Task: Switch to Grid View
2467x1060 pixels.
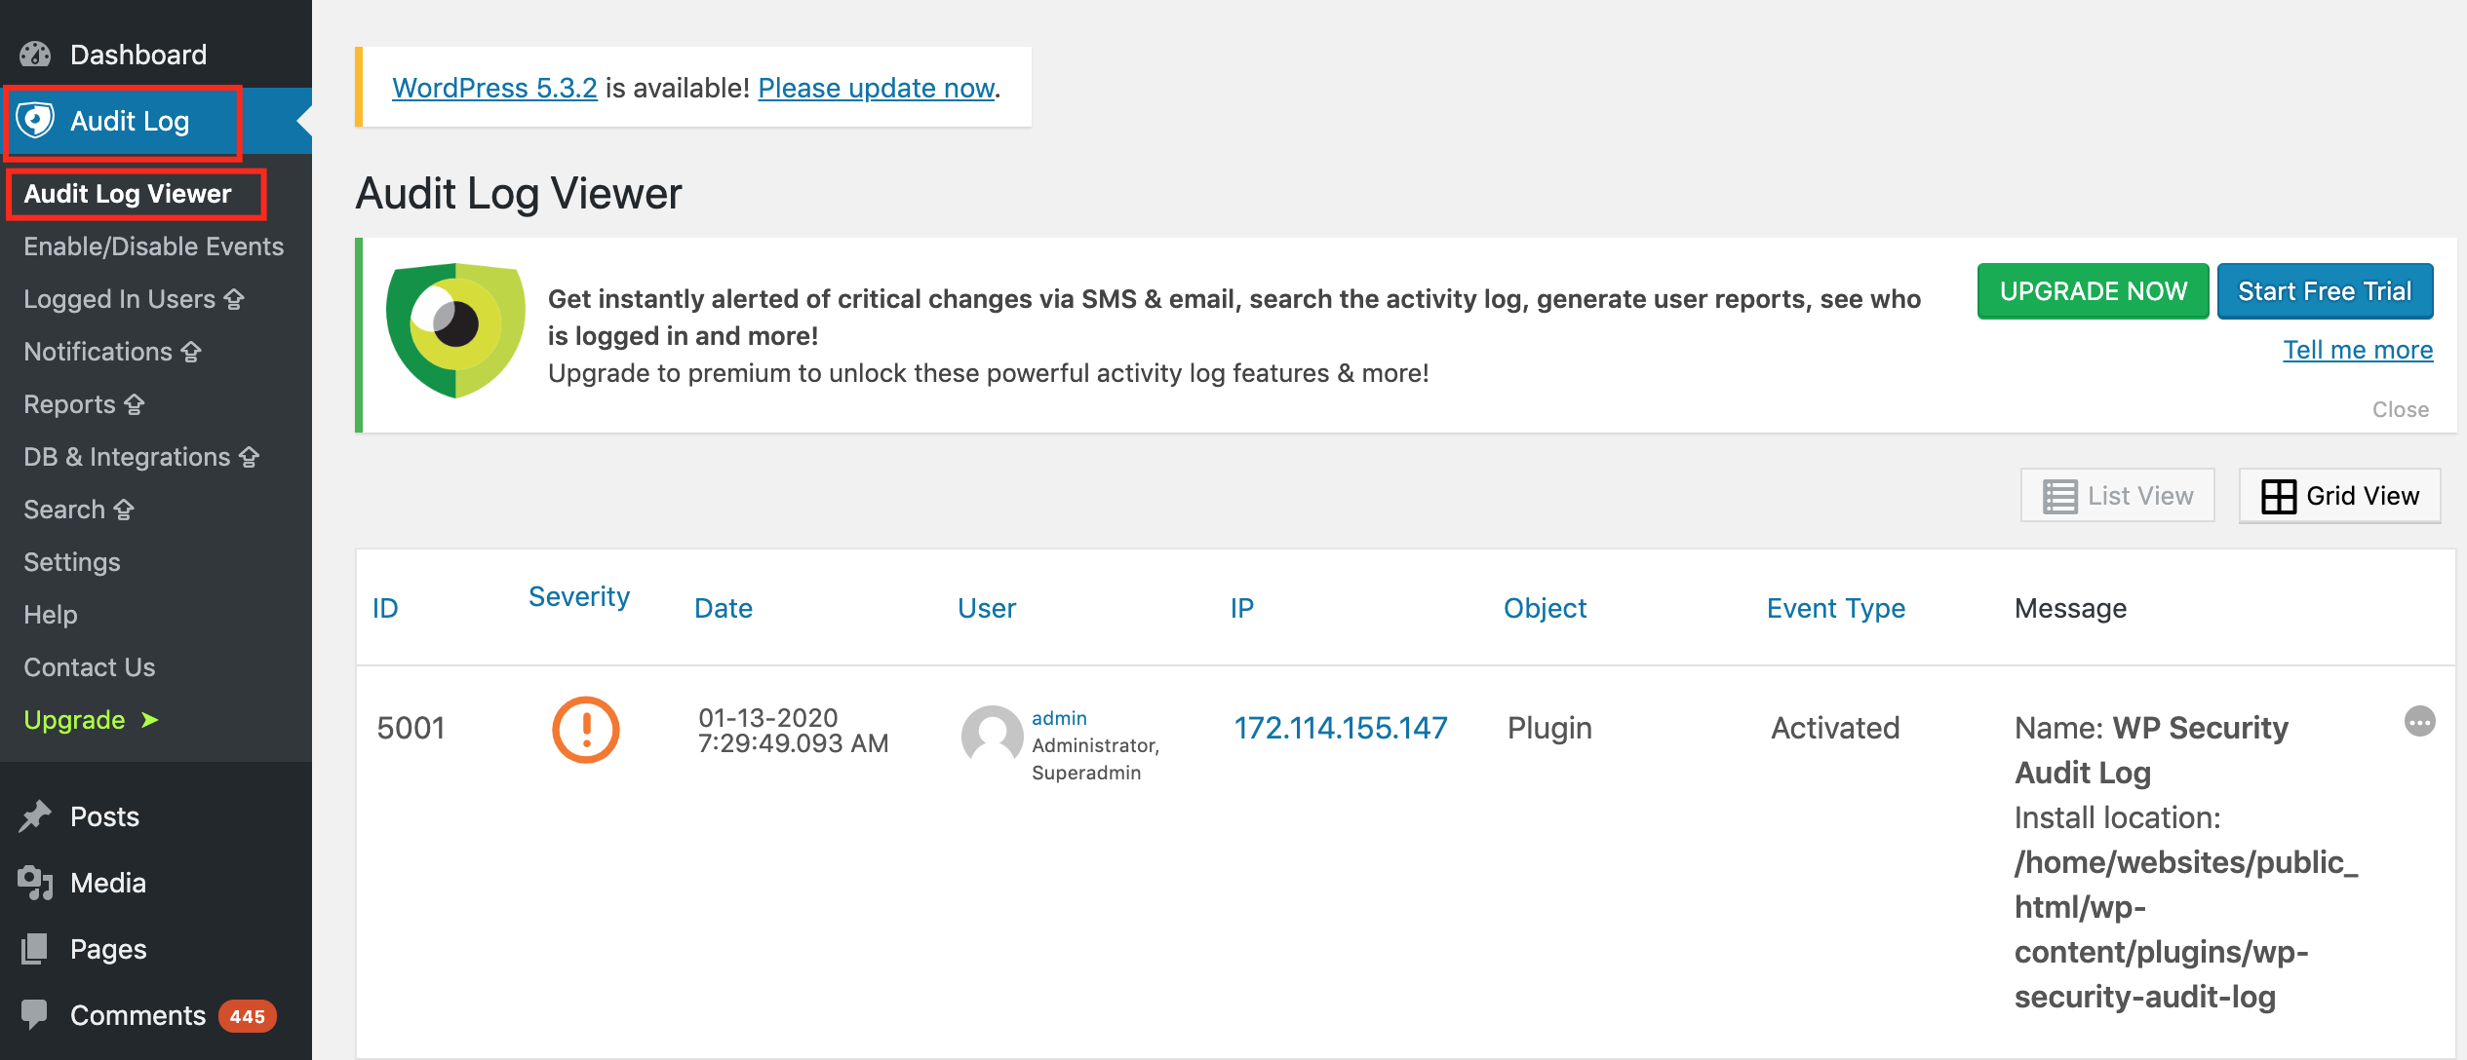Action: pyautogui.click(x=2340, y=496)
